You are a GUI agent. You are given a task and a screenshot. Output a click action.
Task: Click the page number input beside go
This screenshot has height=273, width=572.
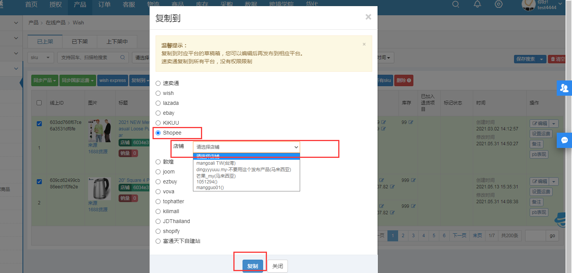(x=535, y=236)
